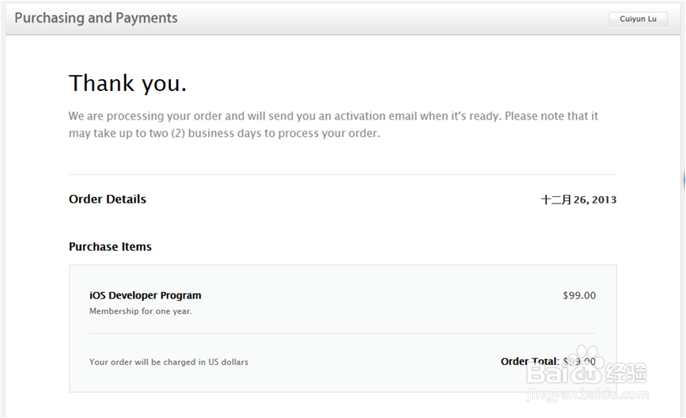This screenshot has height=418, width=686.
Task: Click the order processing message paragraph
Action: 332,124
